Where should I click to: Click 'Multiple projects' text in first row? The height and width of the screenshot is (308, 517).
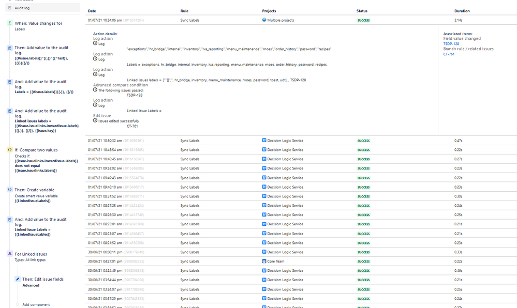point(280,21)
